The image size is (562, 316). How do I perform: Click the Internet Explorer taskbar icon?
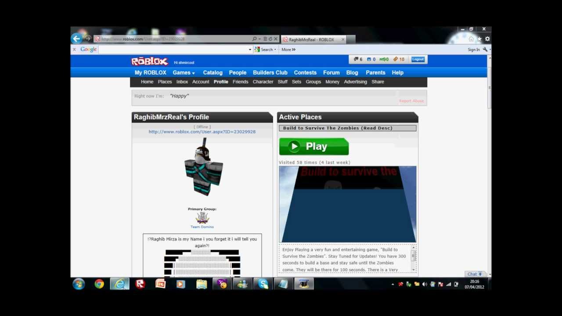click(119, 284)
